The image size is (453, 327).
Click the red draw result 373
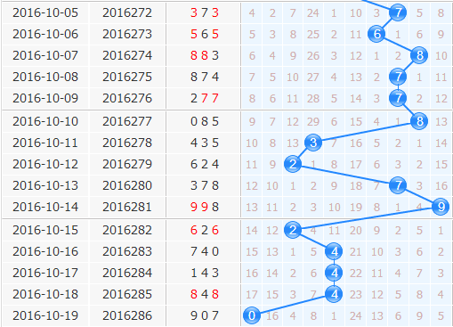pyautogui.click(x=205, y=12)
